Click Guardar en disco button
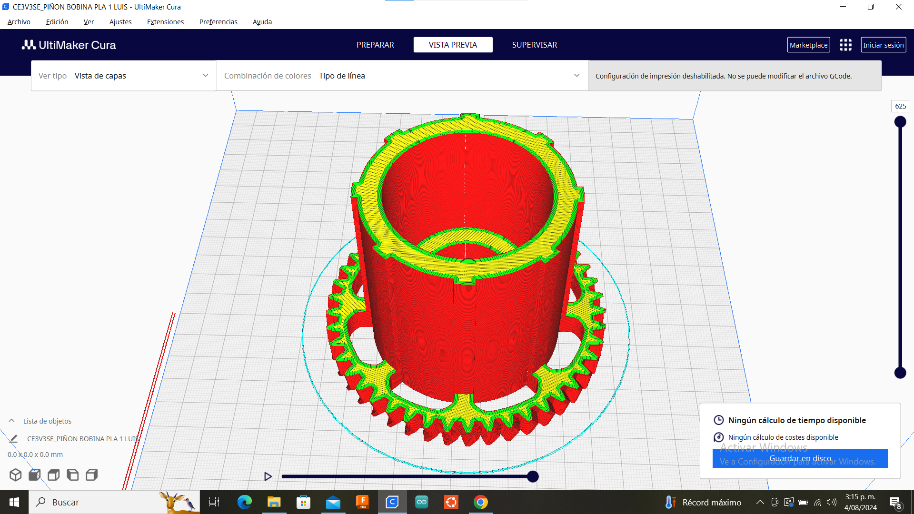 pyautogui.click(x=800, y=458)
